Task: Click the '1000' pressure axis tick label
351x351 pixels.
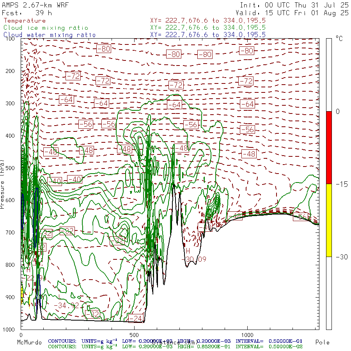Action: coord(9,330)
